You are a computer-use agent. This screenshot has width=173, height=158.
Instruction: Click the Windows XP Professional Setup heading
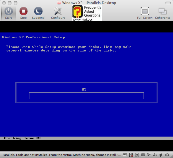(x=33, y=37)
